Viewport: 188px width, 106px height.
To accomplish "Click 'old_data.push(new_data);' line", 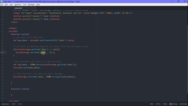I will point(27,67).
